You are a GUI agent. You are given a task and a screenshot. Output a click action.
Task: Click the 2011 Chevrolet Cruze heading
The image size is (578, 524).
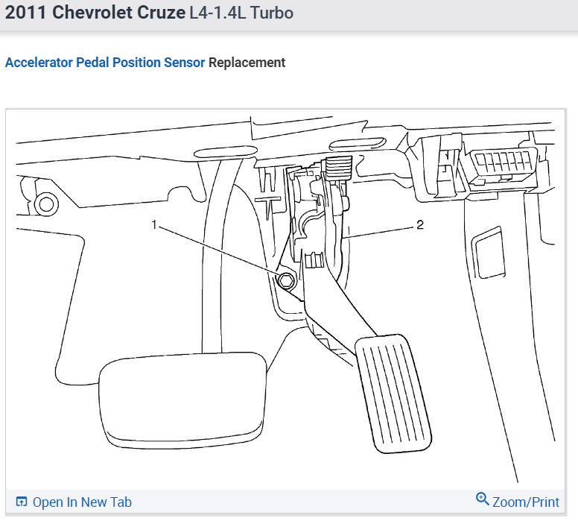click(x=95, y=13)
